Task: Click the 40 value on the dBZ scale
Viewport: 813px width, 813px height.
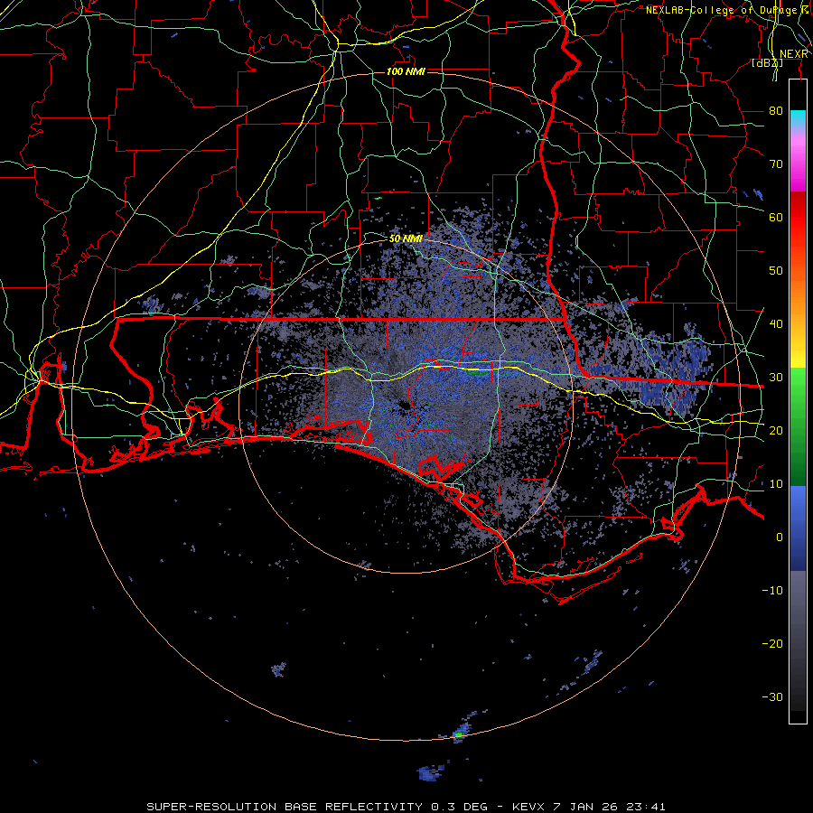Action: [x=776, y=324]
